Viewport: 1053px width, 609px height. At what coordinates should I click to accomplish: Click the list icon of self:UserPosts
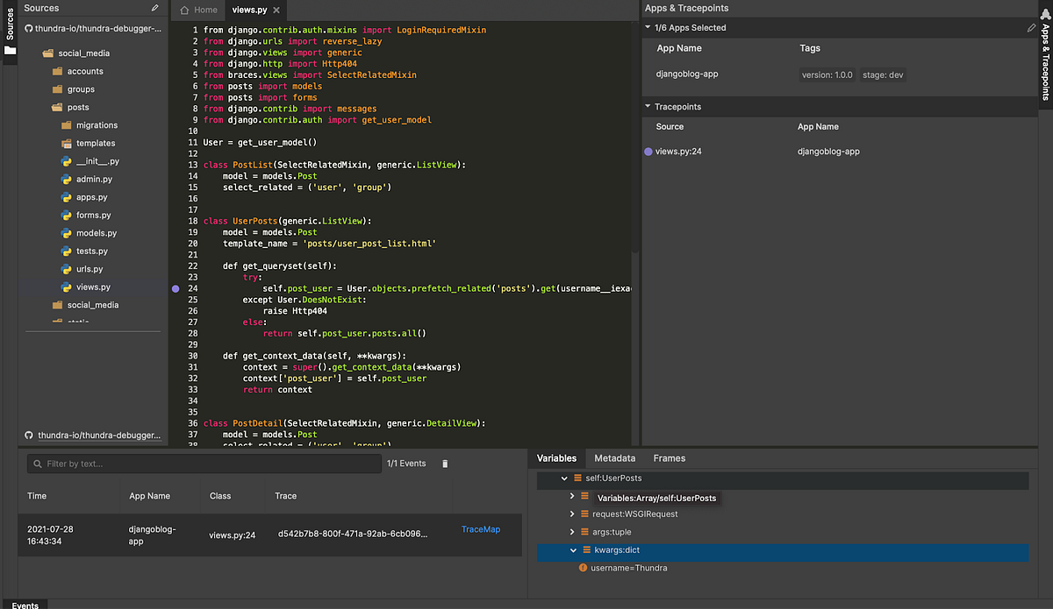pyautogui.click(x=577, y=478)
